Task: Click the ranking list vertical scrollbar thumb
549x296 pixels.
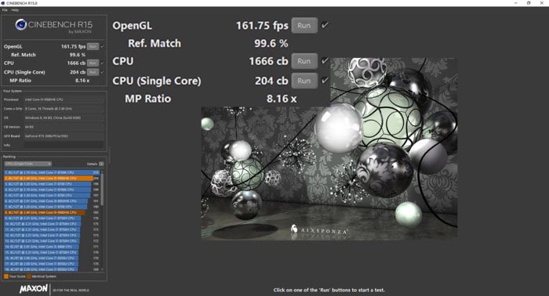Action: coord(102,189)
